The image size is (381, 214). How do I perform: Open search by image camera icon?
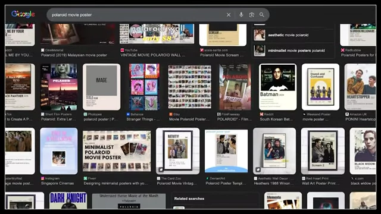point(251,15)
